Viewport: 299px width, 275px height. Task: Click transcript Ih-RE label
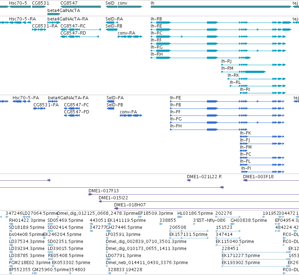pyautogui.click(x=156, y=26)
